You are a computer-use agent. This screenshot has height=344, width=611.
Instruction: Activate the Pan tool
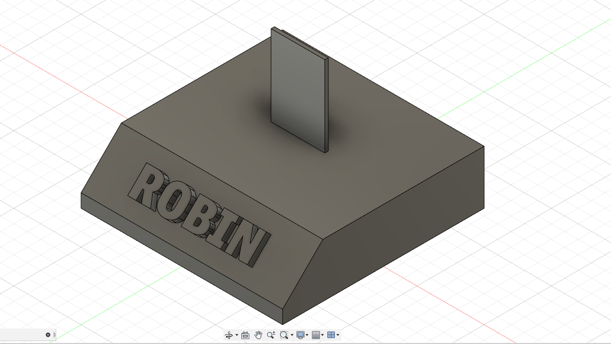(258, 335)
